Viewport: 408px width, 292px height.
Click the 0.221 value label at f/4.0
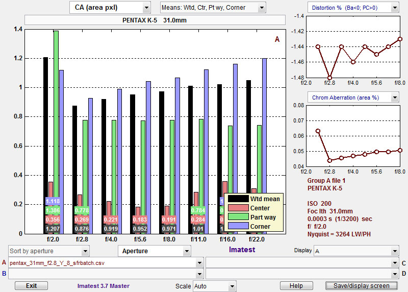[x=111, y=220]
